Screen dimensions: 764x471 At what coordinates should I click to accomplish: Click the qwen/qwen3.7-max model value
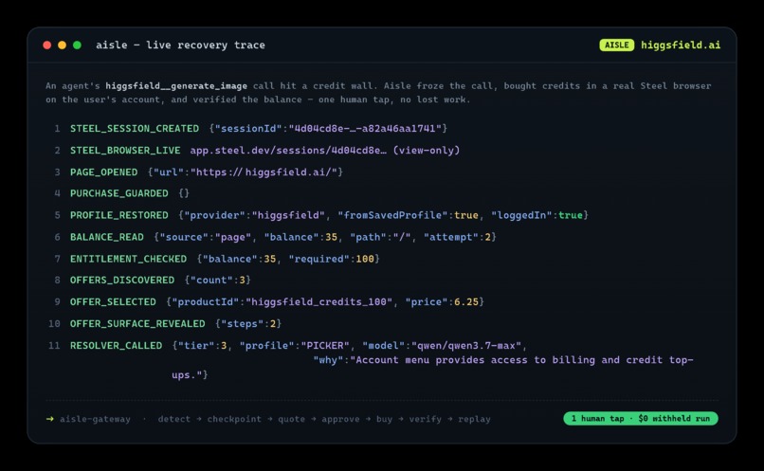[x=466, y=346]
